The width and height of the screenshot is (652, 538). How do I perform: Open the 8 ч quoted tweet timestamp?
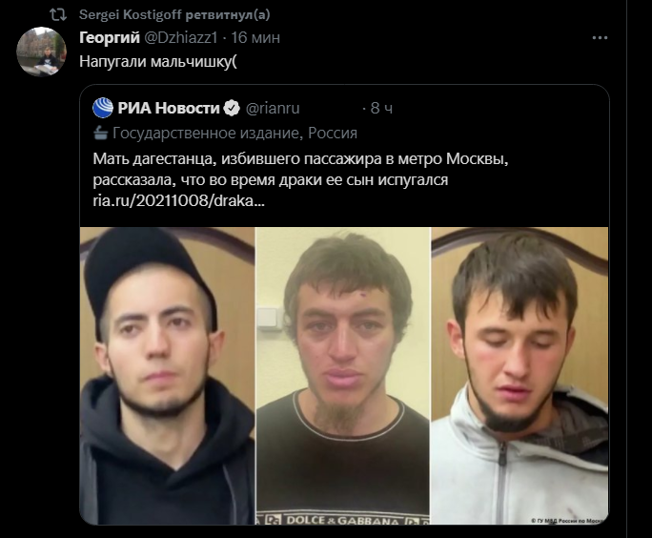pyautogui.click(x=381, y=108)
